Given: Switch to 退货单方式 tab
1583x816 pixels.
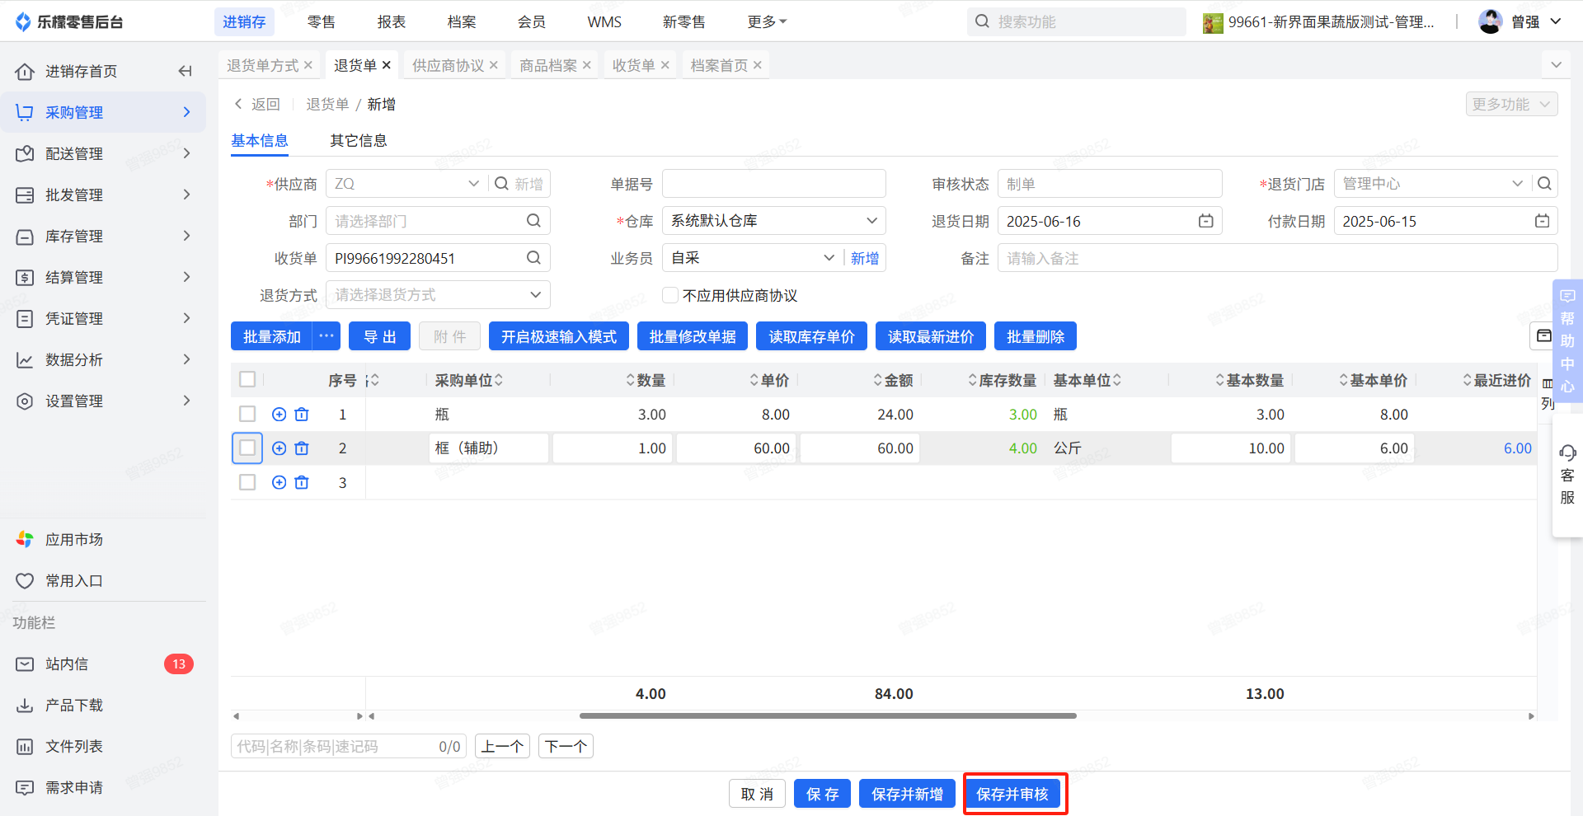Looking at the screenshot, I should coord(263,65).
